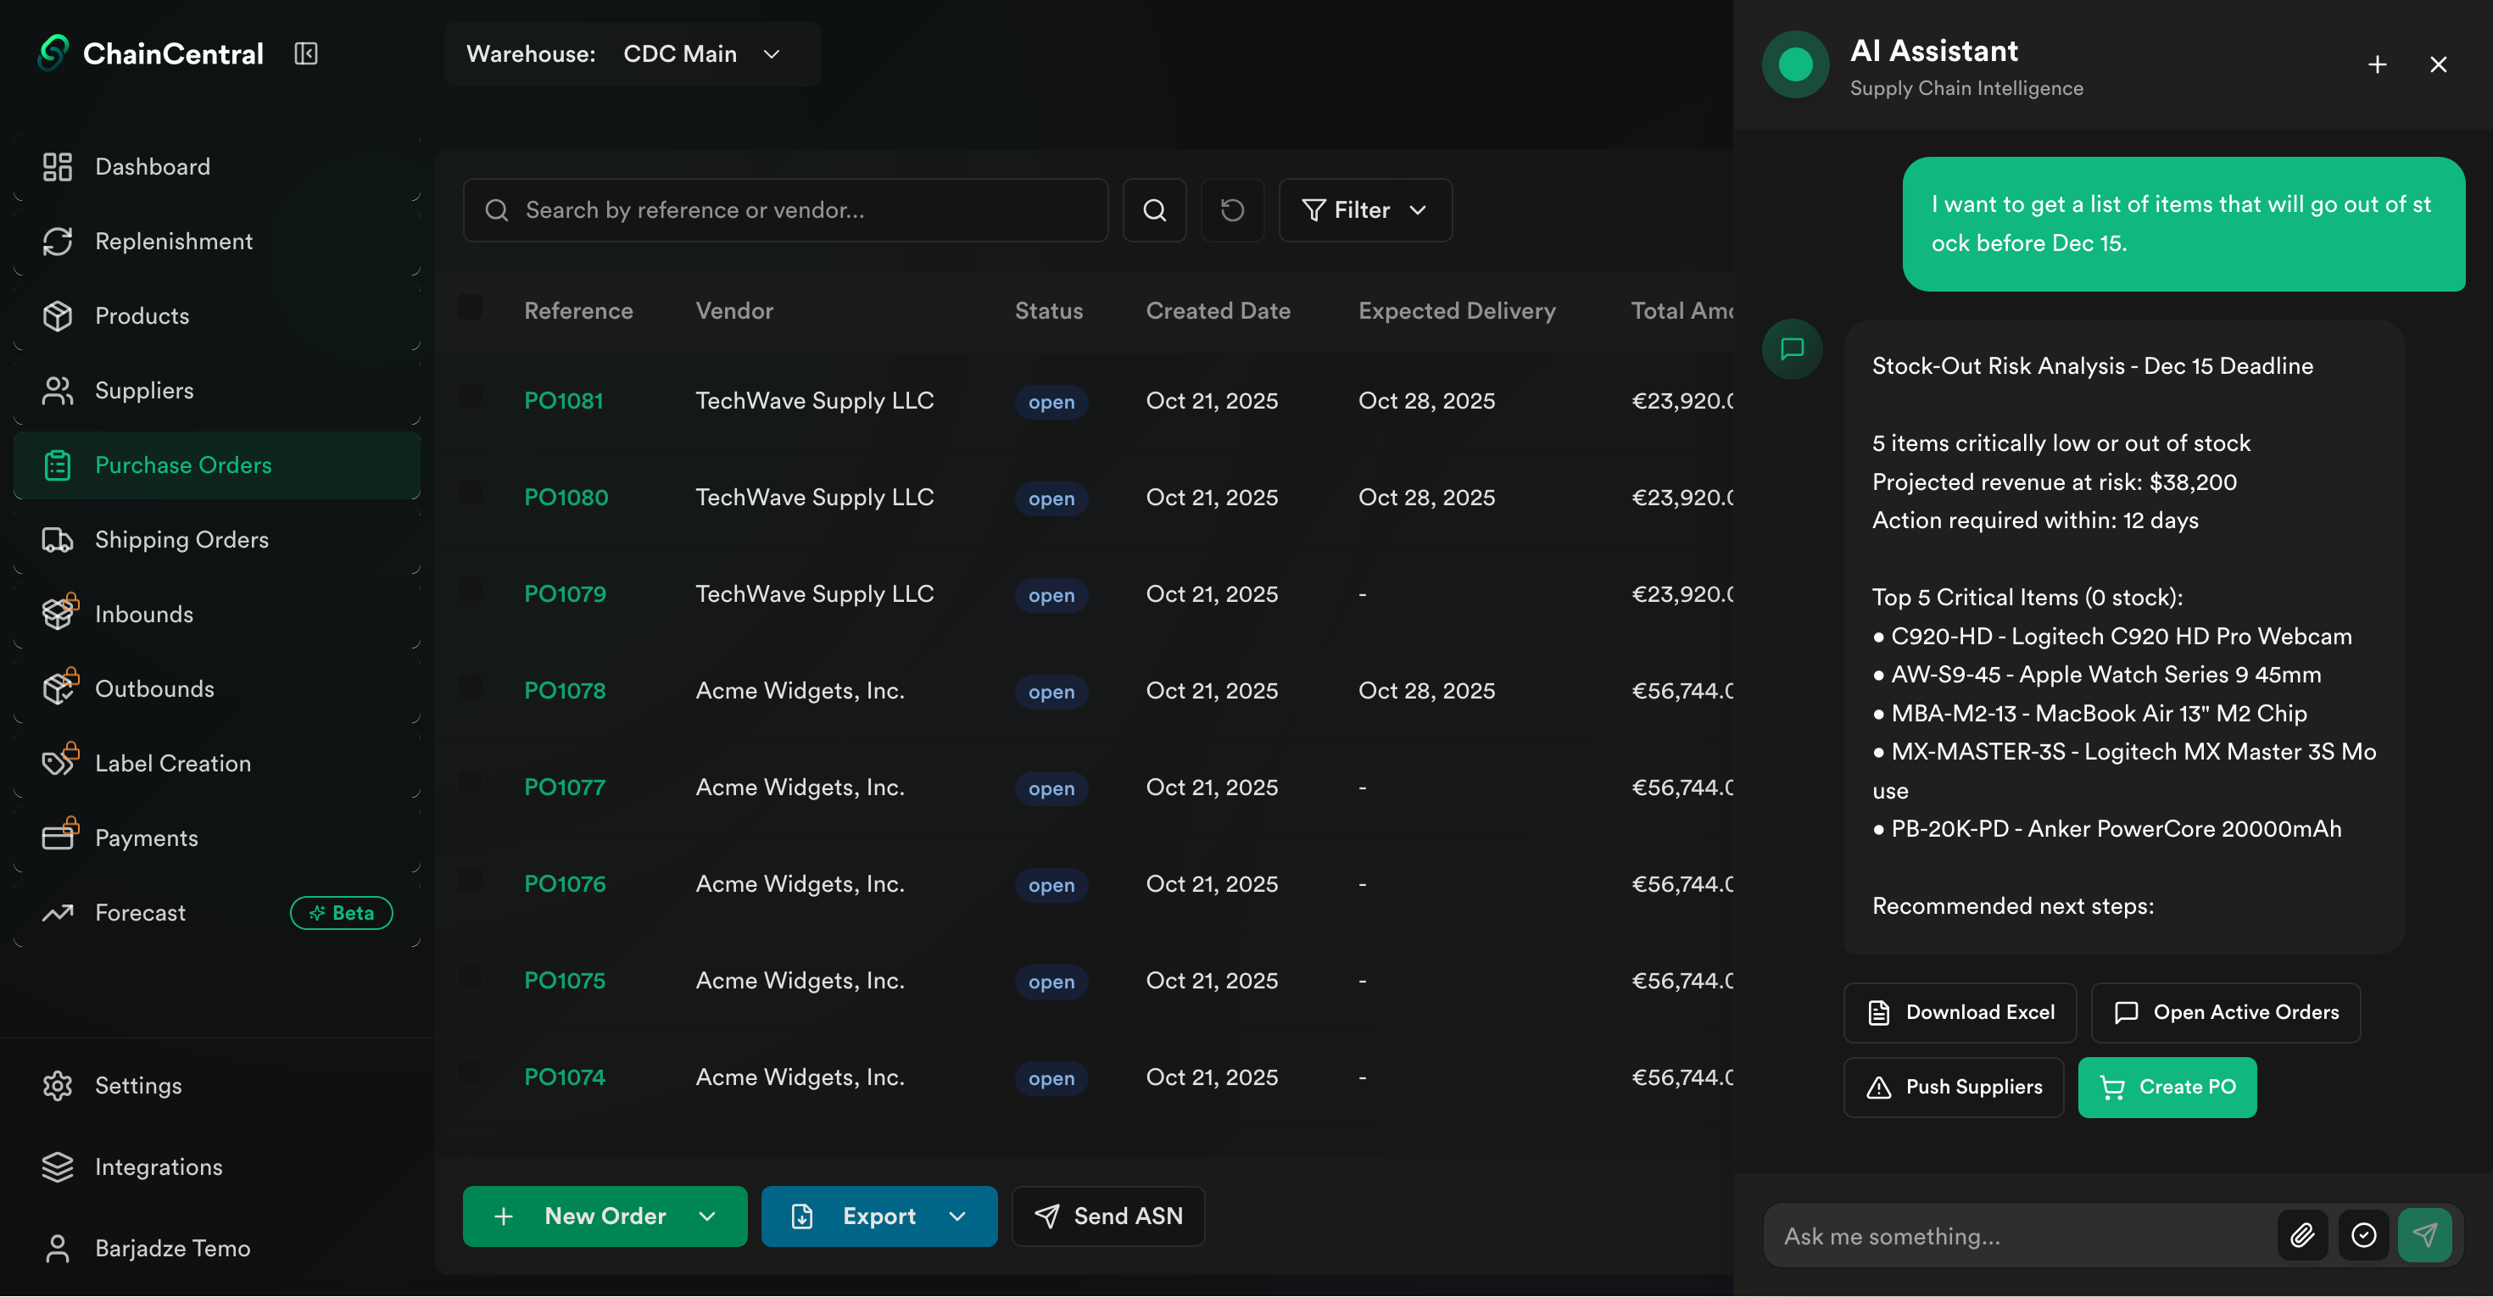Click the green status indicator on AI Assistant avatar
The height and width of the screenshot is (1297, 2493).
click(x=1795, y=64)
